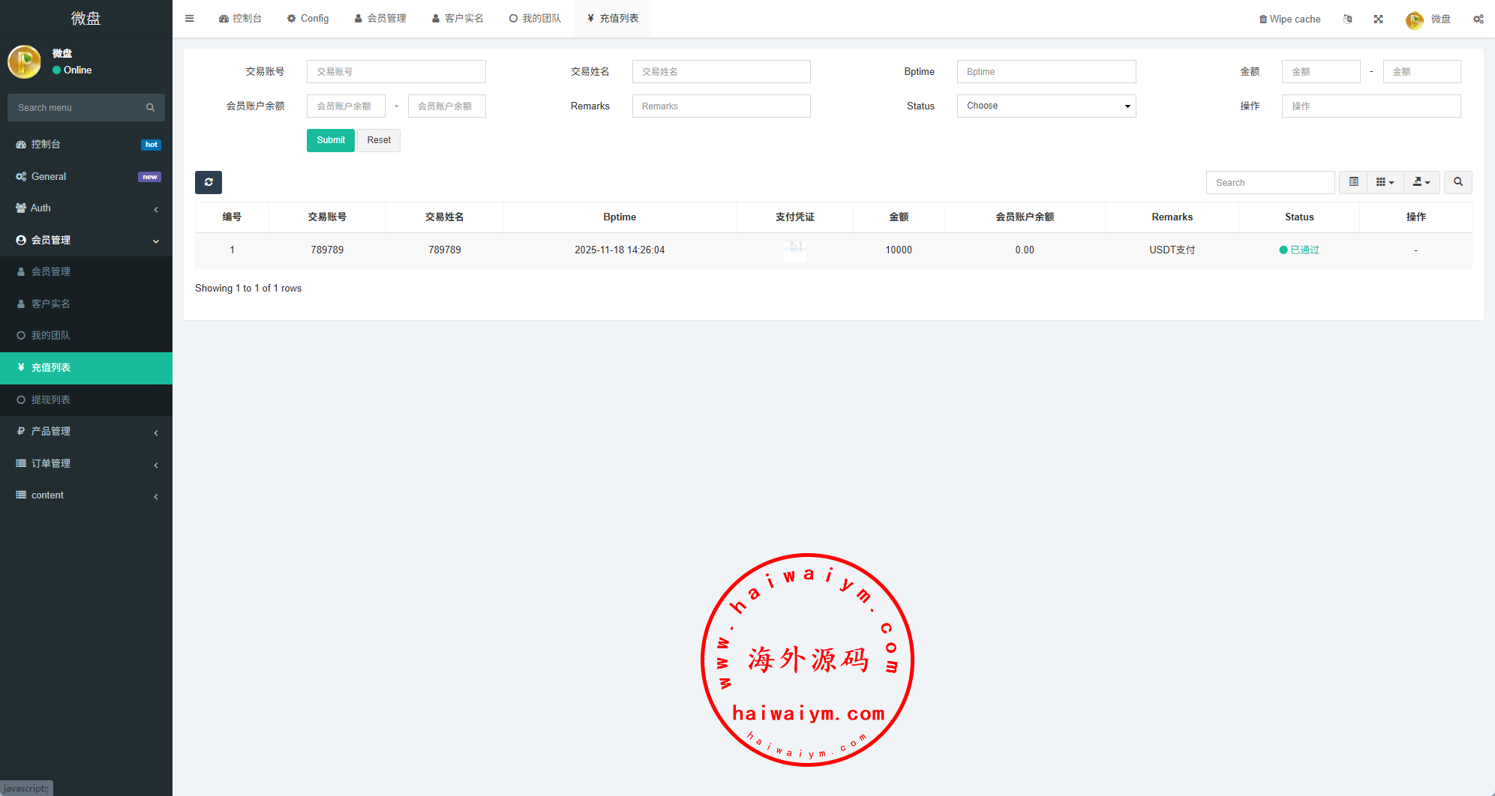Toggle the table card view button

pos(1353,182)
